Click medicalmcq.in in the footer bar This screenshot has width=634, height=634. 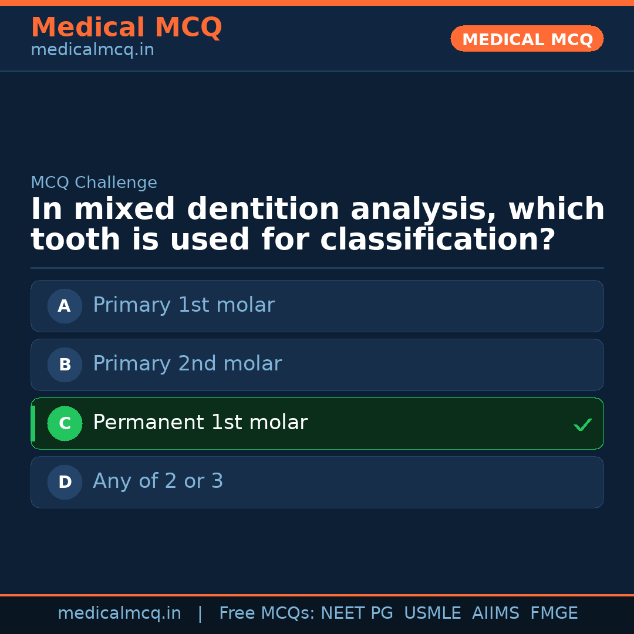[x=119, y=613]
